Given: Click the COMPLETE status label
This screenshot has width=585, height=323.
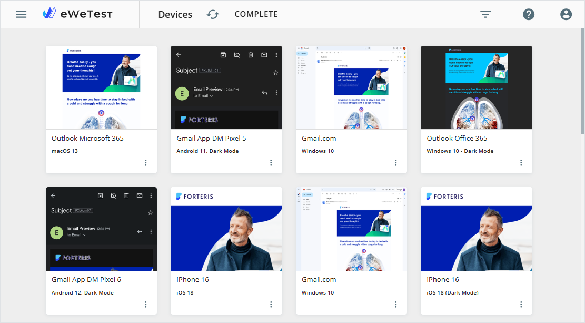Looking at the screenshot, I should click(256, 14).
